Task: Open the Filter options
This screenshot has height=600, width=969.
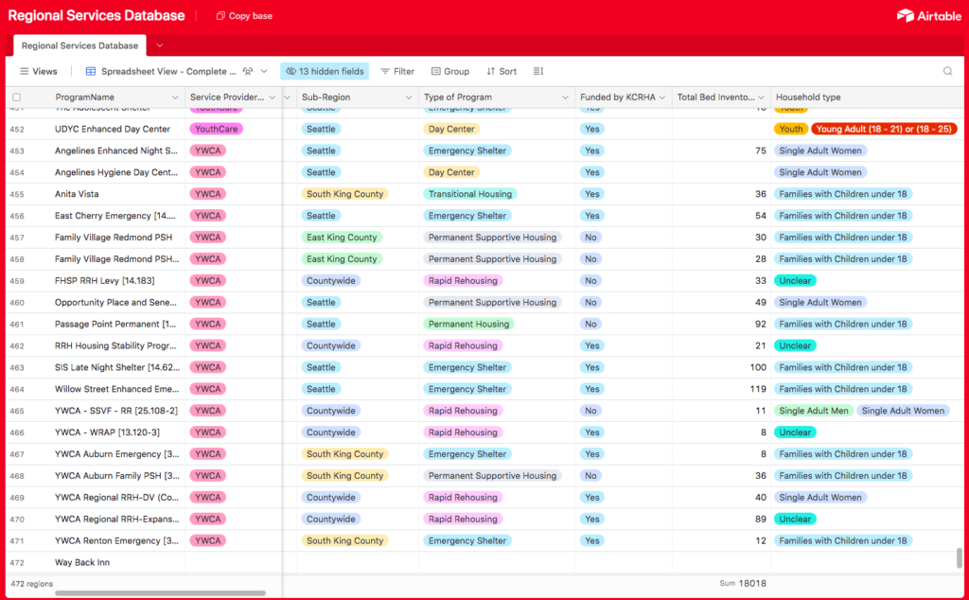Action: [x=397, y=71]
